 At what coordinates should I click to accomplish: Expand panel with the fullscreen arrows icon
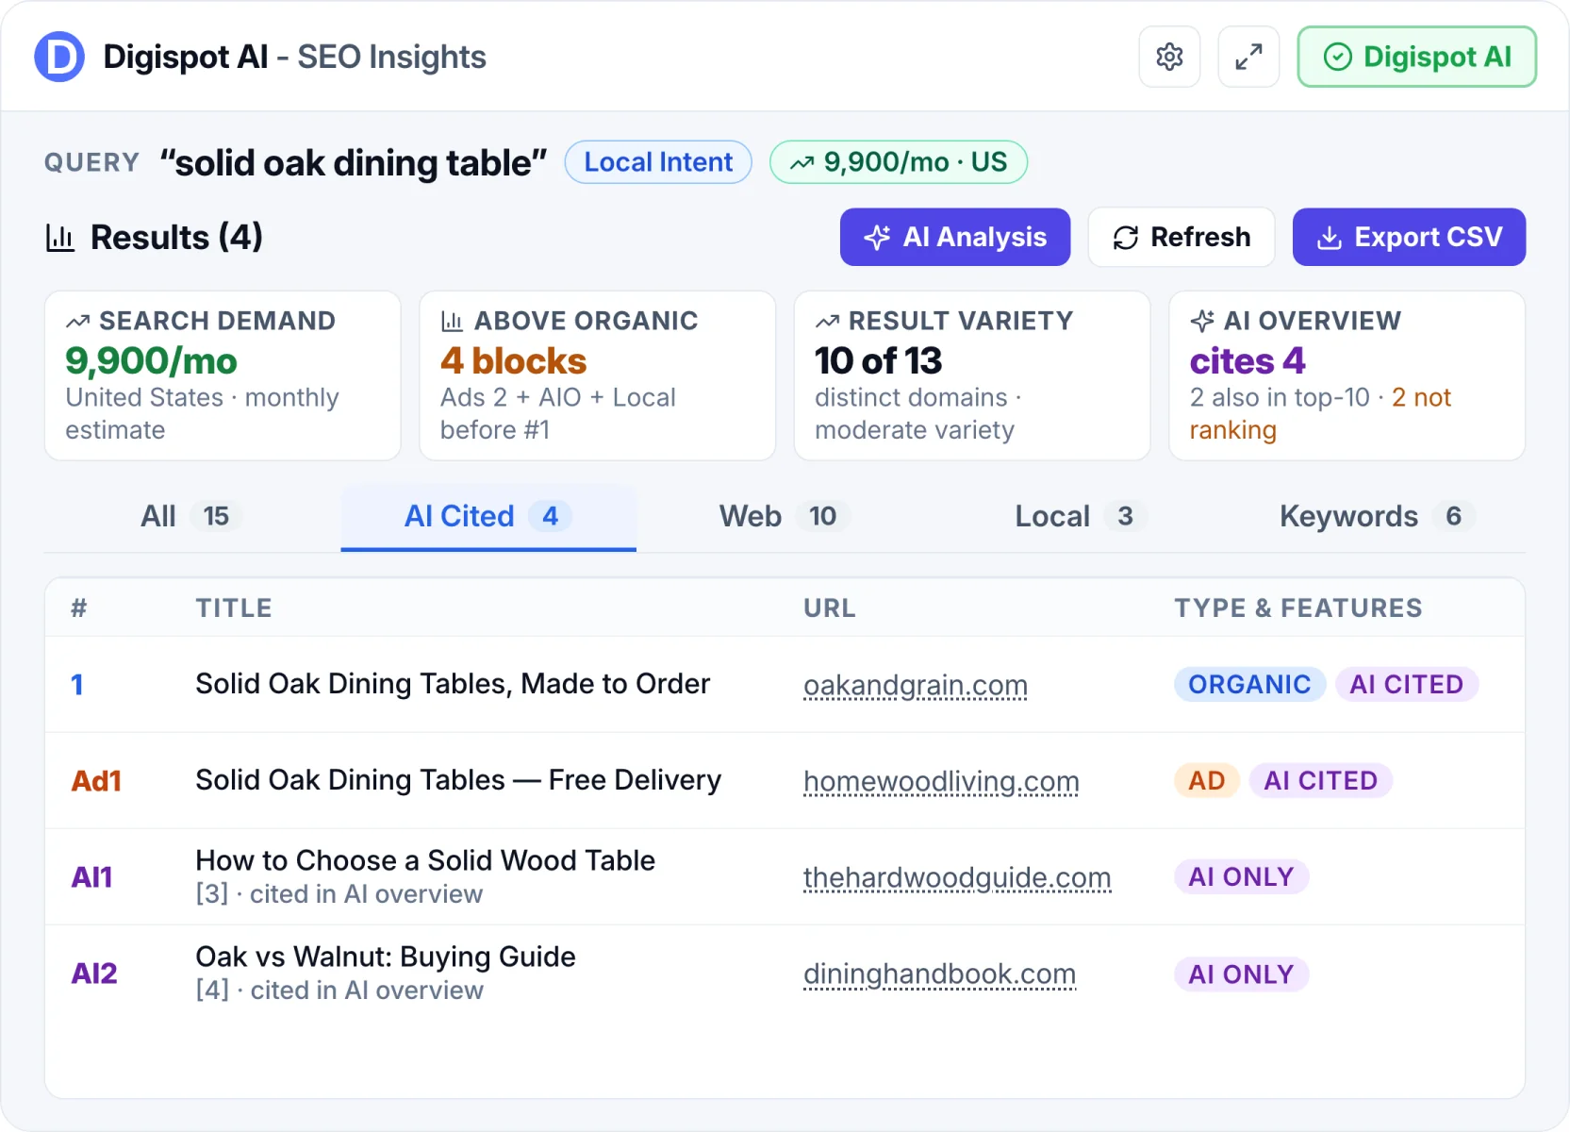click(1248, 57)
